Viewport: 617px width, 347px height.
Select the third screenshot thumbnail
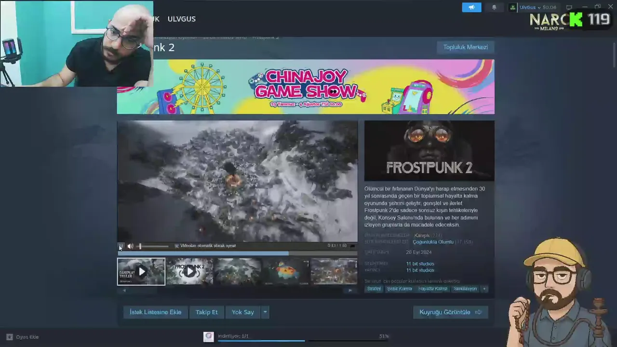(238, 272)
